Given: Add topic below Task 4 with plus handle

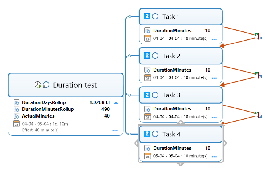Looking at the screenshot, I should pyautogui.click(x=181, y=164).
